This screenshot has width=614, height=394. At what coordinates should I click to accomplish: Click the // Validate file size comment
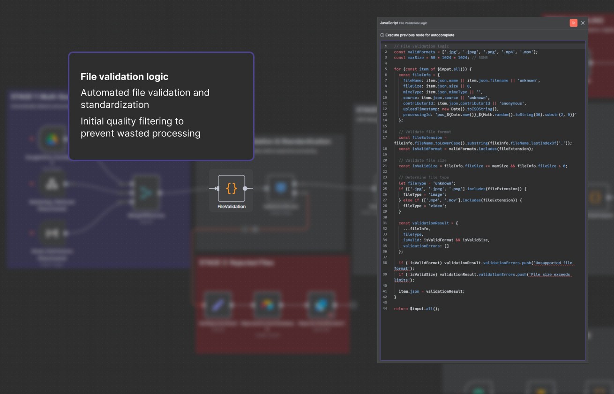(x=423, y=160)
